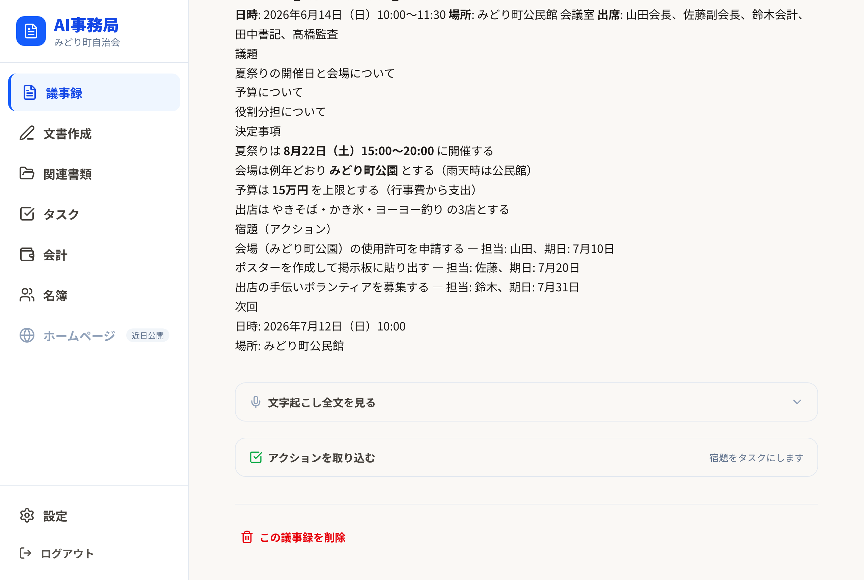Click the agenda line 役割分担について
The width and height of the screenshot is (864, 580).
[x=280, y=112]
